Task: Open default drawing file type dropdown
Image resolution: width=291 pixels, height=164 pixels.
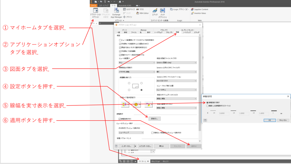Action: 176,62
